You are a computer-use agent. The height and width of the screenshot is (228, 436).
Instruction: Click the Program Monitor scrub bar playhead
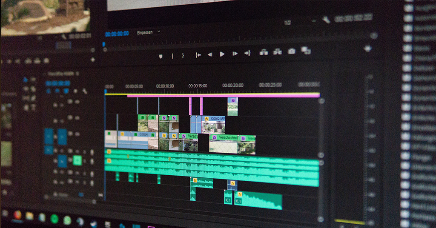pyautogui.click(x=104, y=44)
